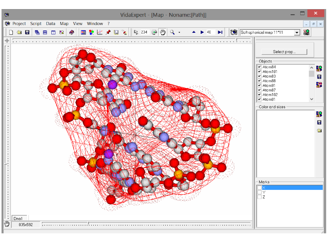Select the hand pan tool
The image size is (328, 246).
pos(163,32)
